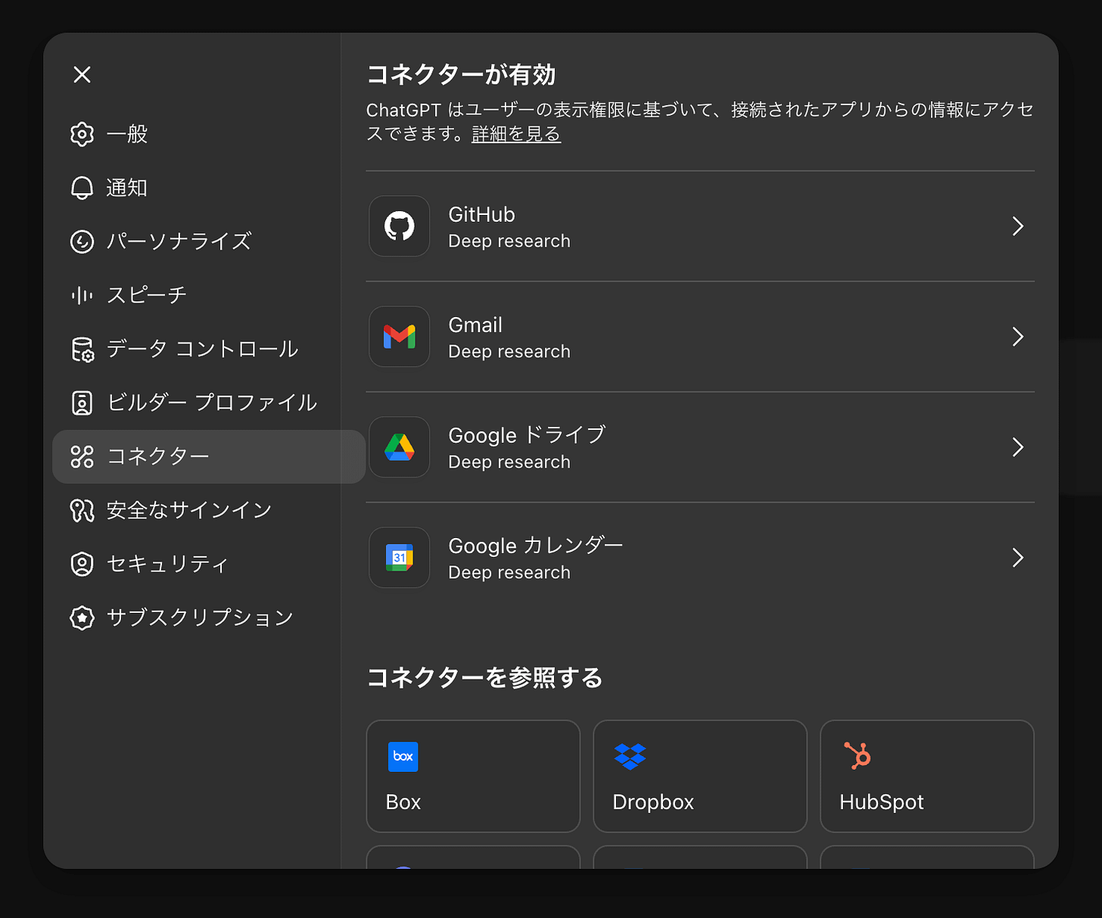Click the Google カレンダー logo icon
Viewport: 1102px width, 918px height.
(x=399, y=557)
